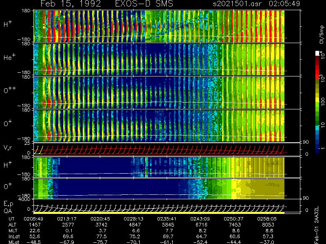Click altitude value 5845

pyautogui.click(x=168, y=225)
